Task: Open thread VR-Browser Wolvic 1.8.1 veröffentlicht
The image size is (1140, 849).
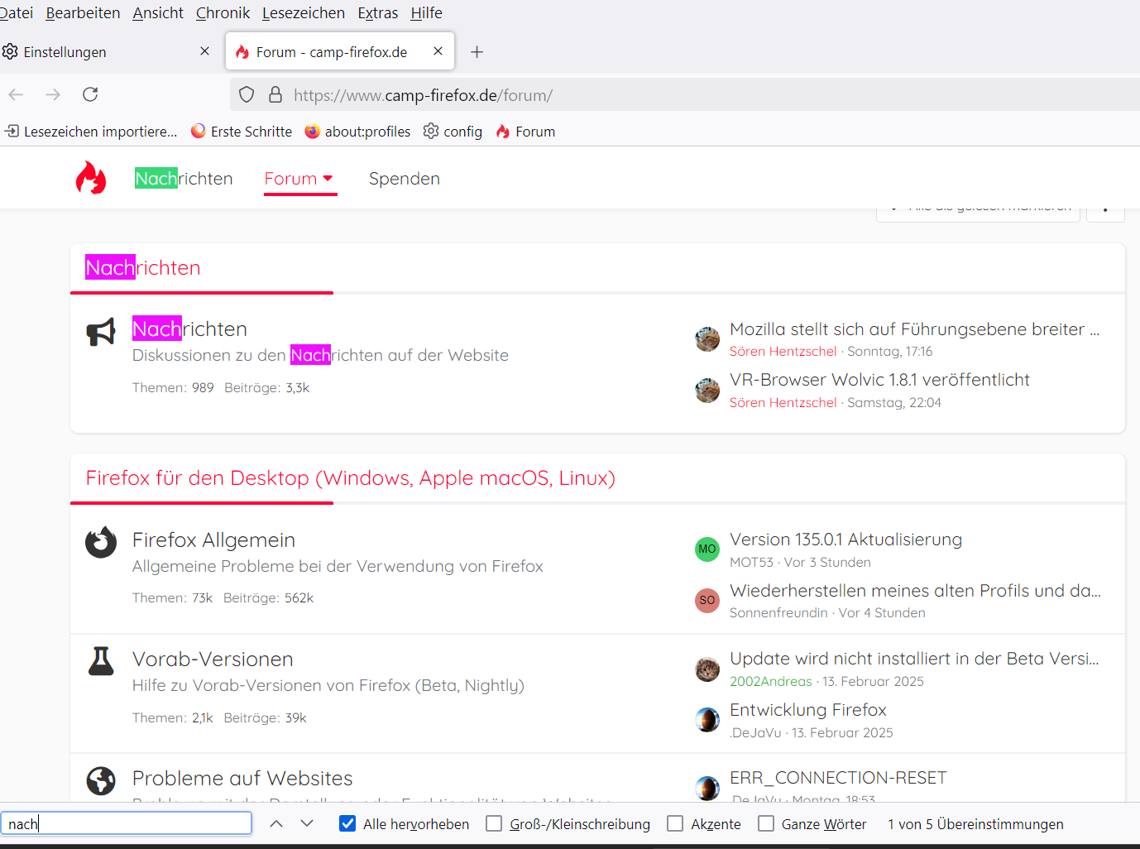Action: (879, 380)
